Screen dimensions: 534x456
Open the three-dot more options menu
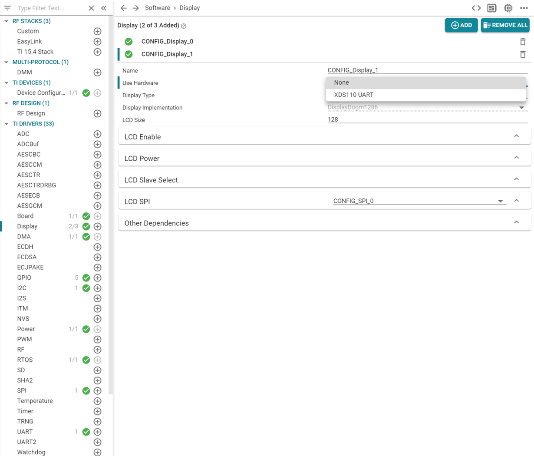[x=524, y=8]
